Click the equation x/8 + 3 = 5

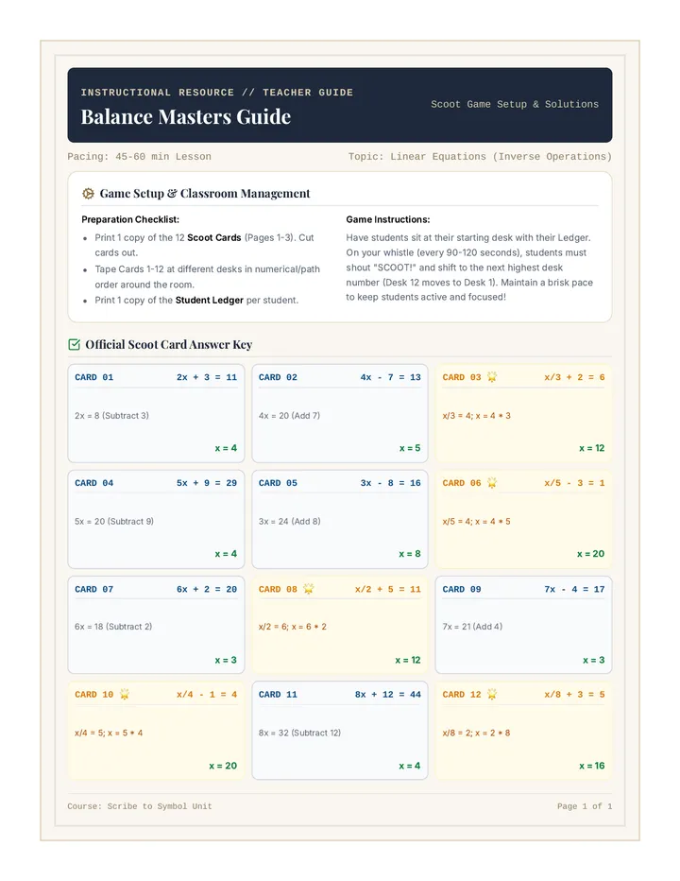pyautogui.click(x=574, y=695)
